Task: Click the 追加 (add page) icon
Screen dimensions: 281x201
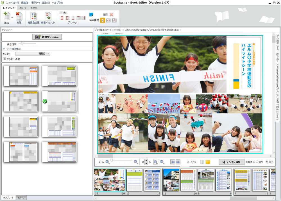Action: [x=6, y=17]
